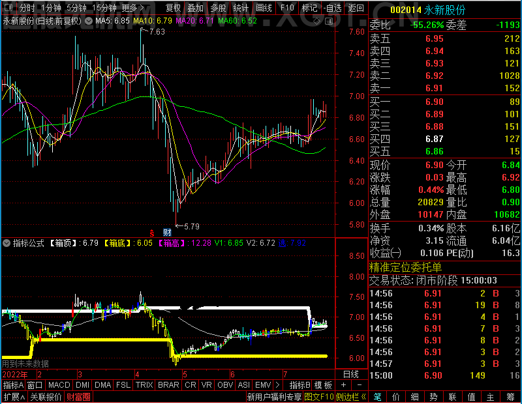This screenshot has width=522, height=404.
Task: Click the 卖一 ask price 6.91
Action: pos(435,88)
